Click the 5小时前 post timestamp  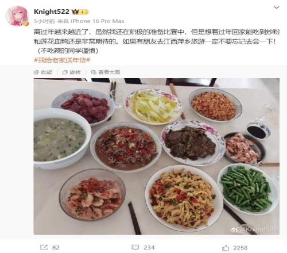click(x=44, y=21)
